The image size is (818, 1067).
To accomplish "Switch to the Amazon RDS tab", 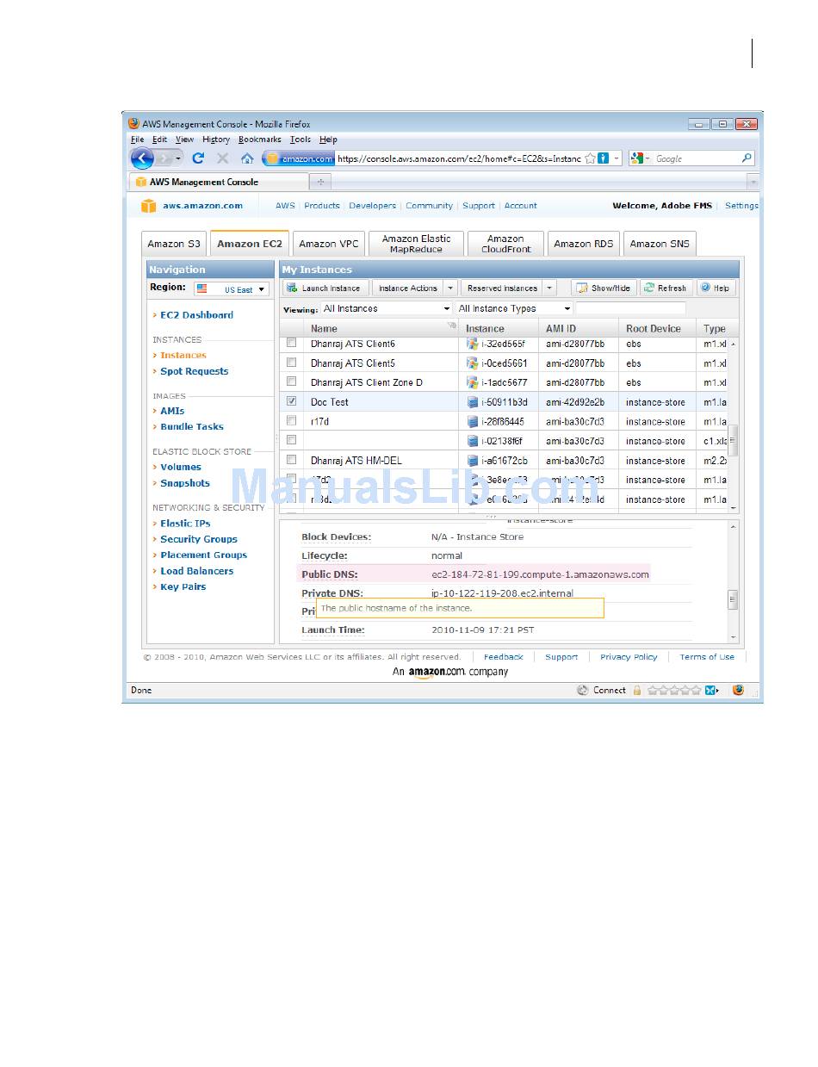I will [x=584, y=244].
